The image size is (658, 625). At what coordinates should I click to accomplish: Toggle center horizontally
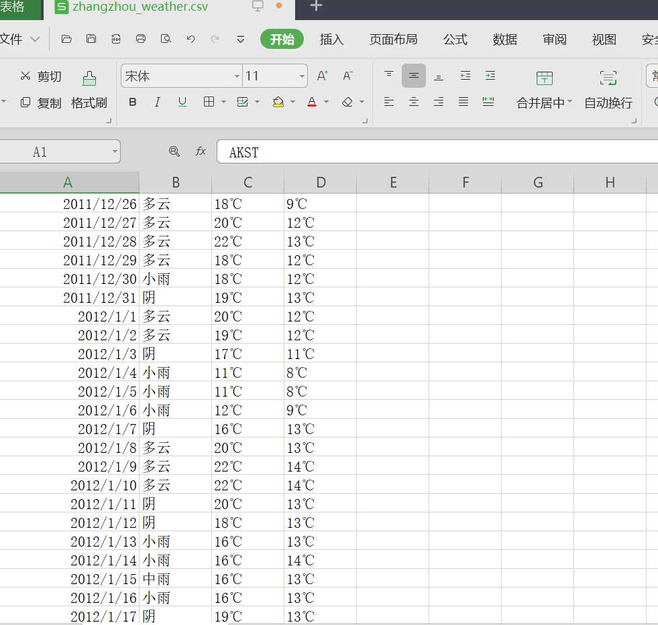[414, 102]
